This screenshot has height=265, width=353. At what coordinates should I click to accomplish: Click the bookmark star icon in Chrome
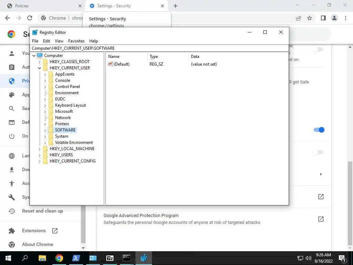[x=310, y=18]
